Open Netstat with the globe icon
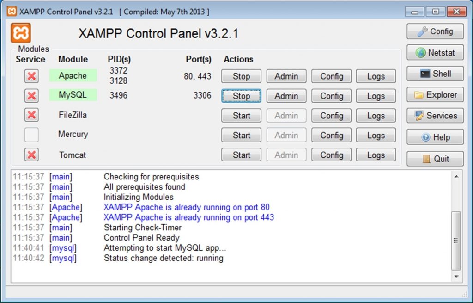Image resolution: width=473 pixels, height=303 pixels. (435, 53)
